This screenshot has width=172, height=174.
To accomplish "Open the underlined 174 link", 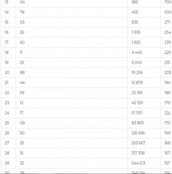I will [x=167, y=113].
